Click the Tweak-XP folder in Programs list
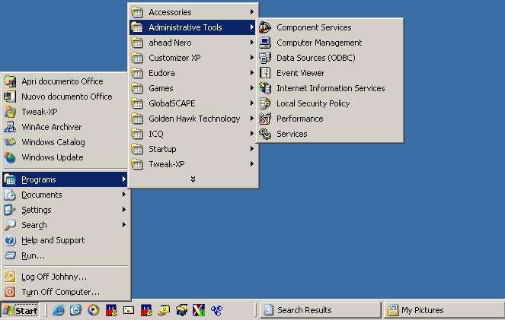Screen dimensions: 505x320 click(x=193, y=164)
